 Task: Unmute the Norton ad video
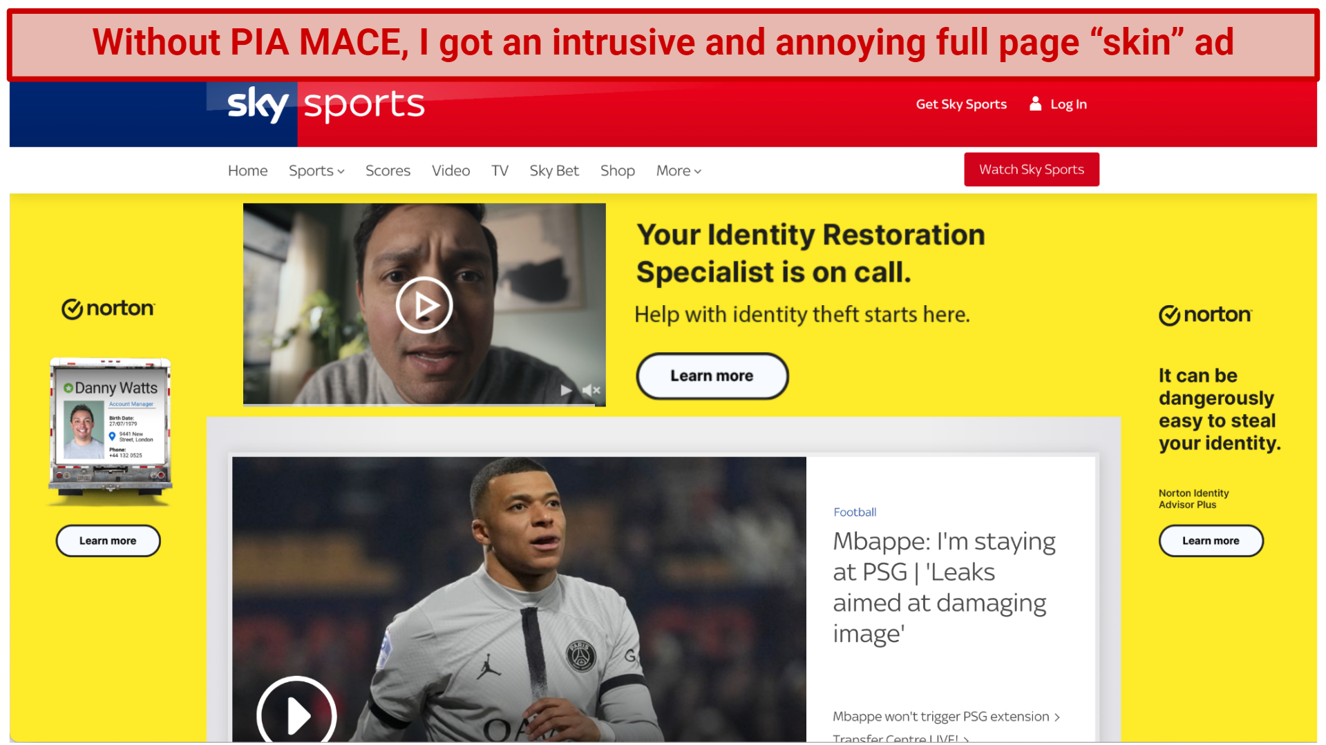(591, 390)
